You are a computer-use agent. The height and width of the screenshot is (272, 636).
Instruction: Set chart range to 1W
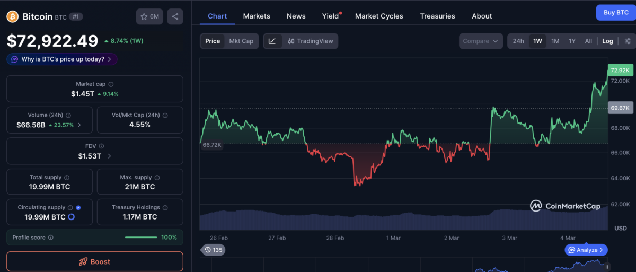coord(537,41)
